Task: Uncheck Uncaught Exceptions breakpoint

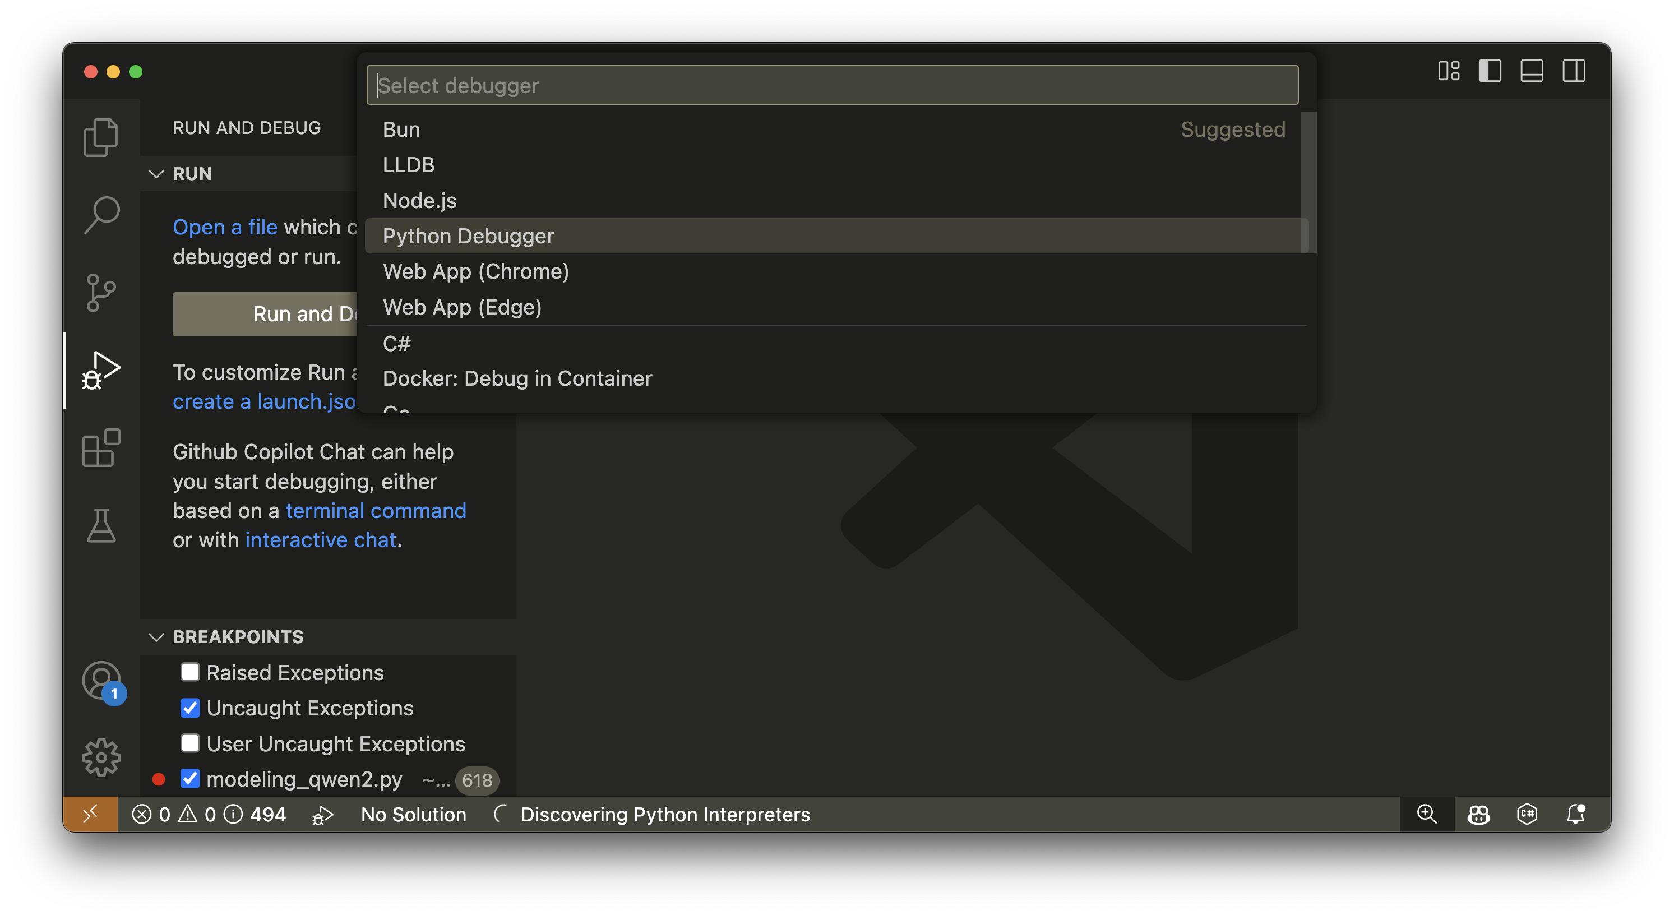Action: coord(189,708)
